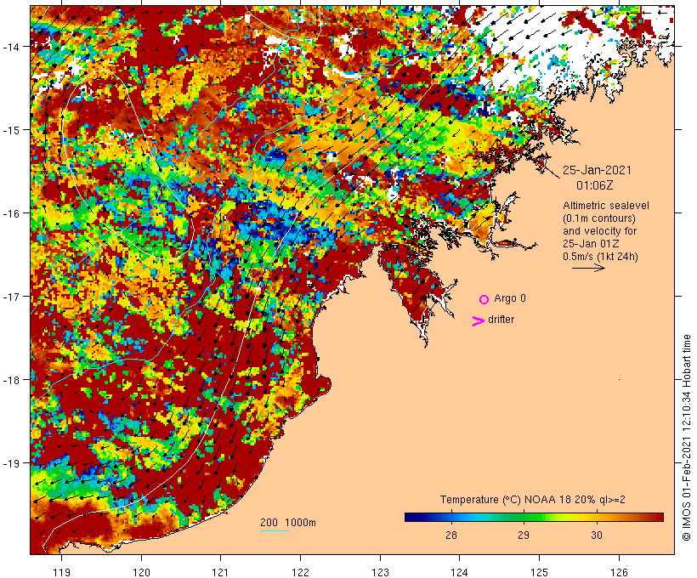Click the 'drifter' legend label
This screenshot has height=578, width=697.
[x=501, y=320]
